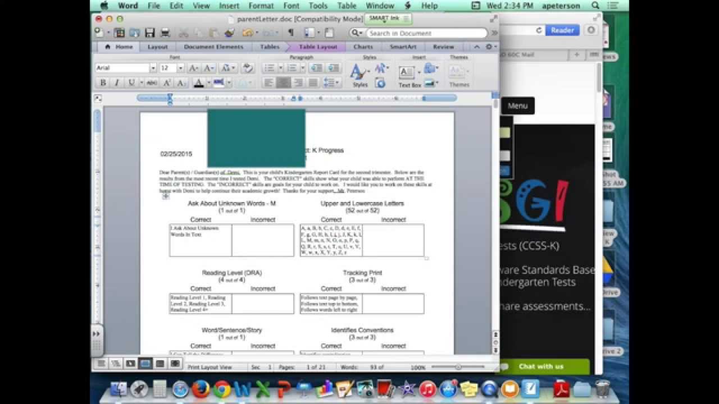Open ribbon settings gear dropdown
Image resolution: width=719 pixels, height=404 pixels.
pos(491,47)
